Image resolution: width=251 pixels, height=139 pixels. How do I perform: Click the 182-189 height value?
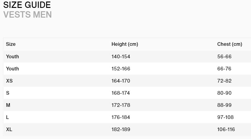[121, 129]
